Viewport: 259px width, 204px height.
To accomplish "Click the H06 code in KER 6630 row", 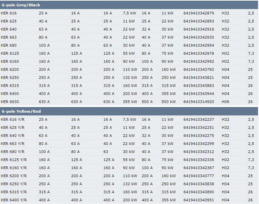I will (x=225, y=102).
